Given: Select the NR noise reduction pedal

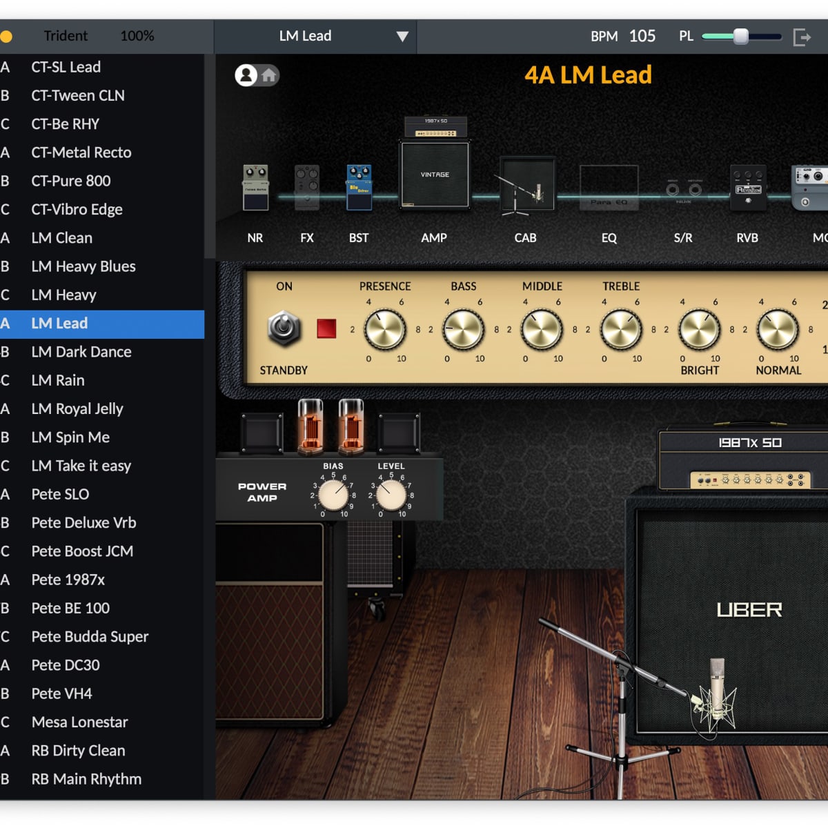Looking at the screenshot, I should tap(255, 187).
